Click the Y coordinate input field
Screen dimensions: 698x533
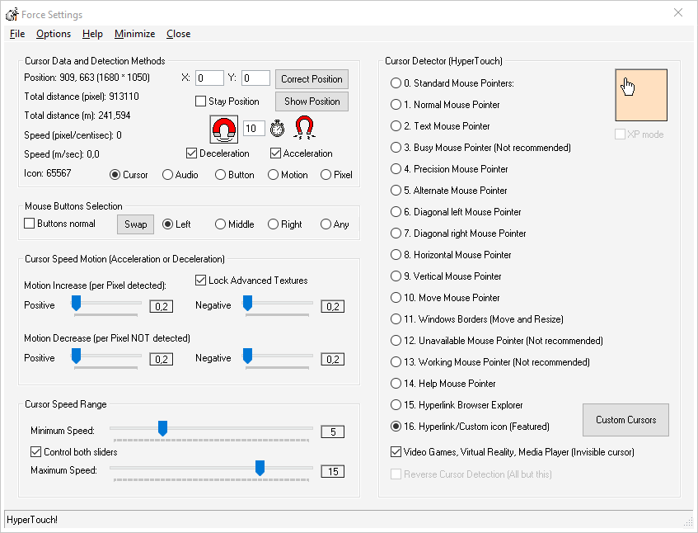(x=256, y=78)
